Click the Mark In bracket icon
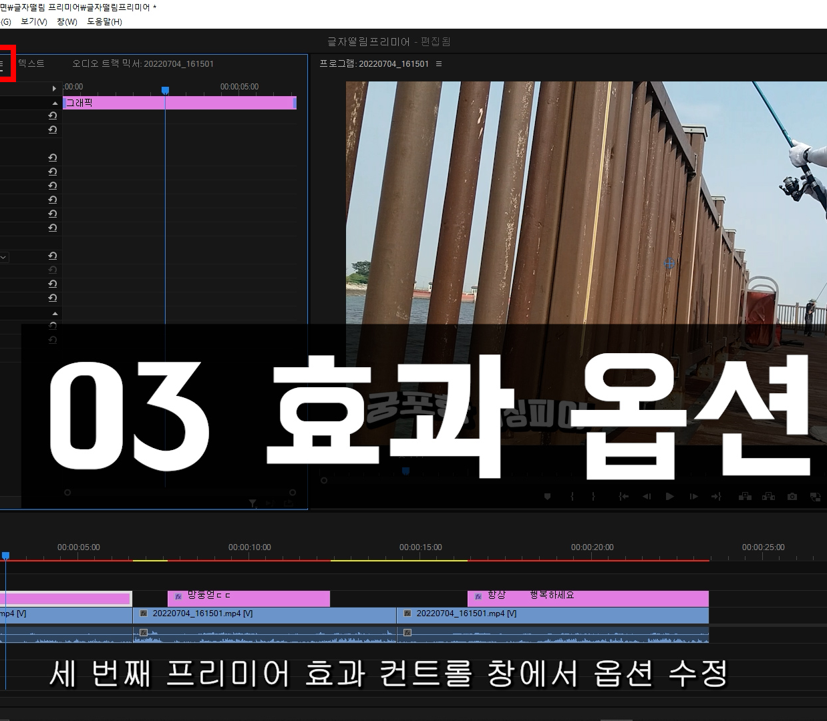827x721 pixels. tap(572, 497)
